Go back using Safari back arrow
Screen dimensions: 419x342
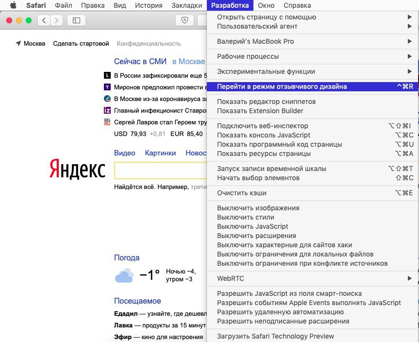[x=44, y=20]
